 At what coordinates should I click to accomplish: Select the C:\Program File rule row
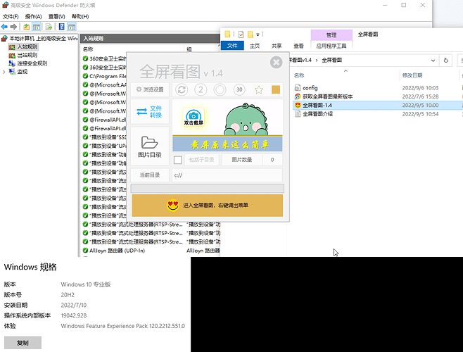pyautogui.click(x=105, y=76)
